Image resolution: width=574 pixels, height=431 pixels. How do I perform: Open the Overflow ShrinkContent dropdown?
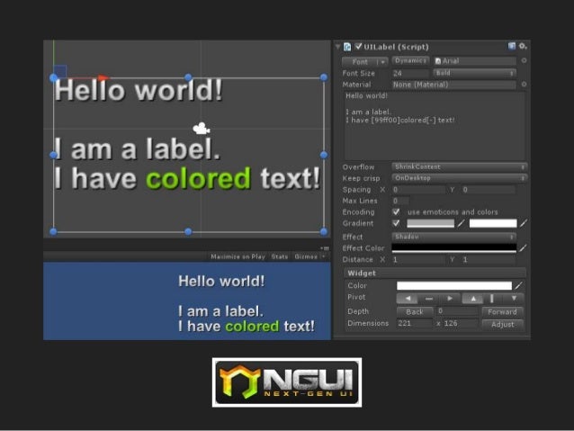(460, 166)
